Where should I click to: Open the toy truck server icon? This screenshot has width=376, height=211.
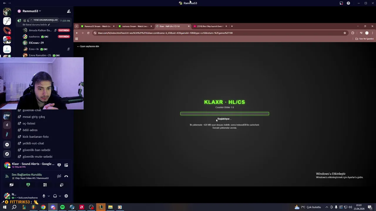pos(7,40)
